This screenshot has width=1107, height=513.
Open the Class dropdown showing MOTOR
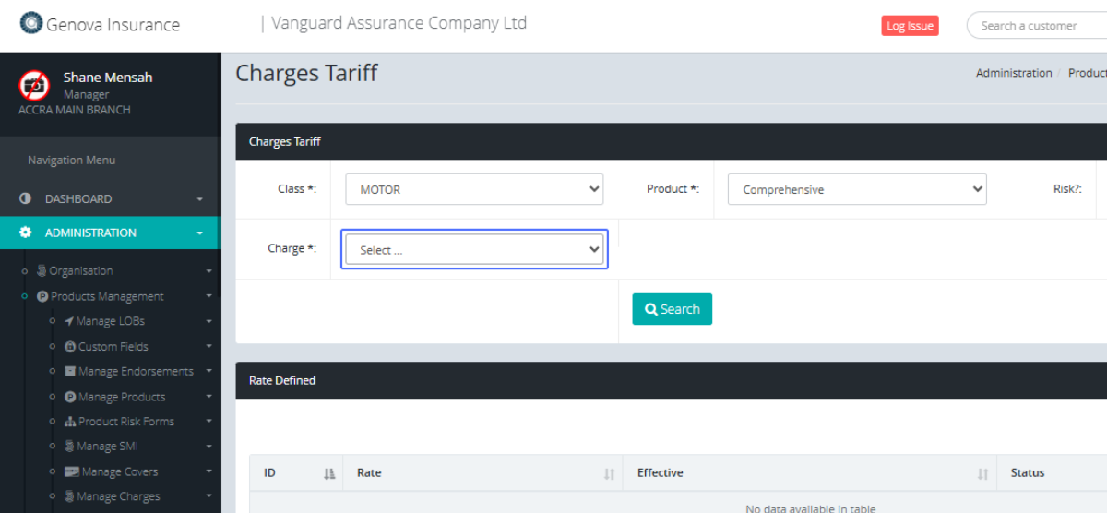(x=474, y=189)
